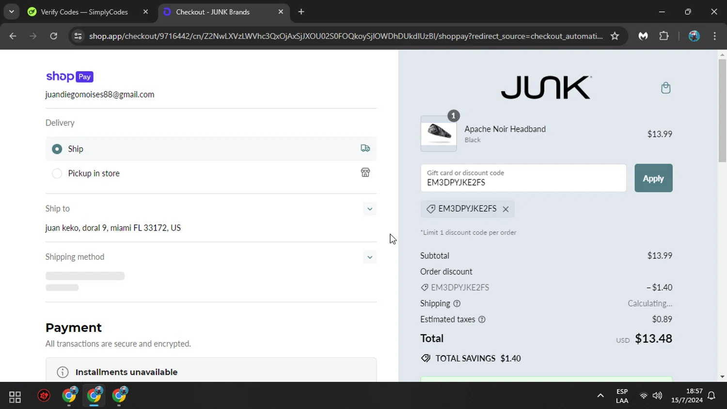
Task: Apply the discount code
Action: pyautogui.click(x=653, y=178)
